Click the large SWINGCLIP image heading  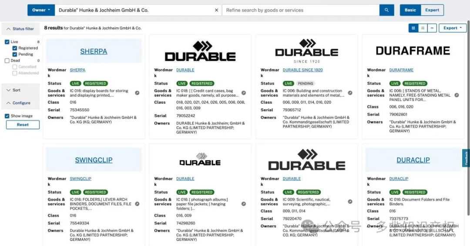(94, 160)
